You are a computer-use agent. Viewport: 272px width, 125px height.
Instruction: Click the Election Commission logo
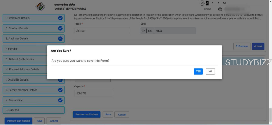coord(40,7)
